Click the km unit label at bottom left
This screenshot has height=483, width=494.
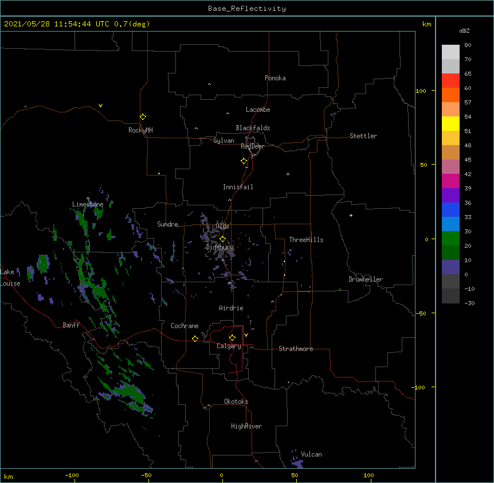9,476
